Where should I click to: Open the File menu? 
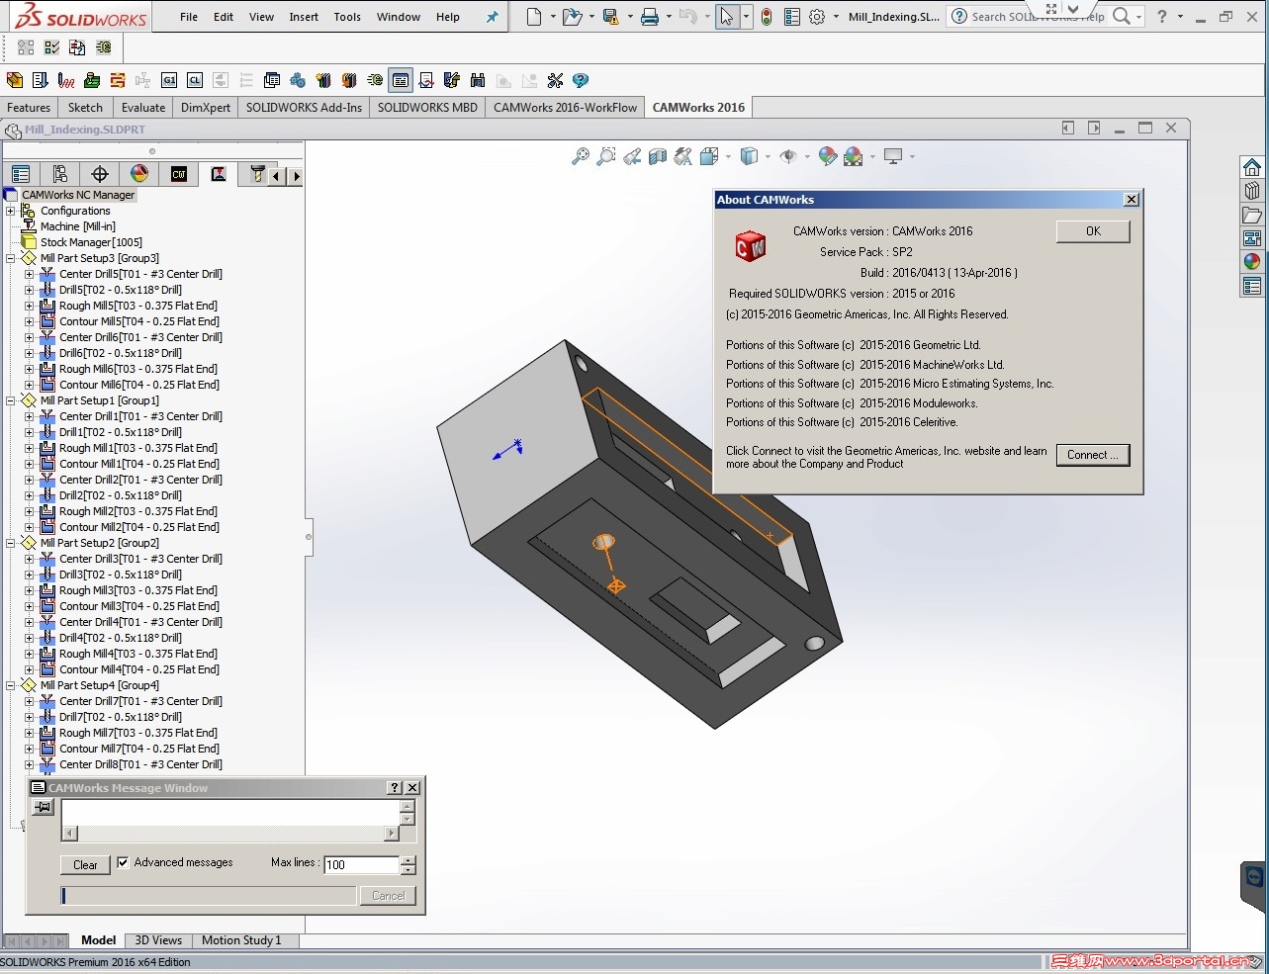point(189,17)
